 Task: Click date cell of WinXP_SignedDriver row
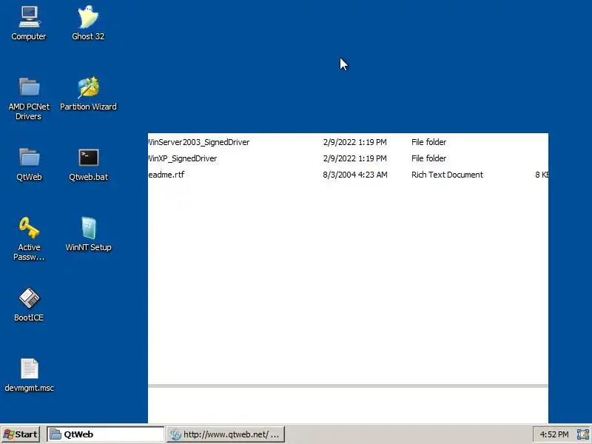[x=355, y=158]
